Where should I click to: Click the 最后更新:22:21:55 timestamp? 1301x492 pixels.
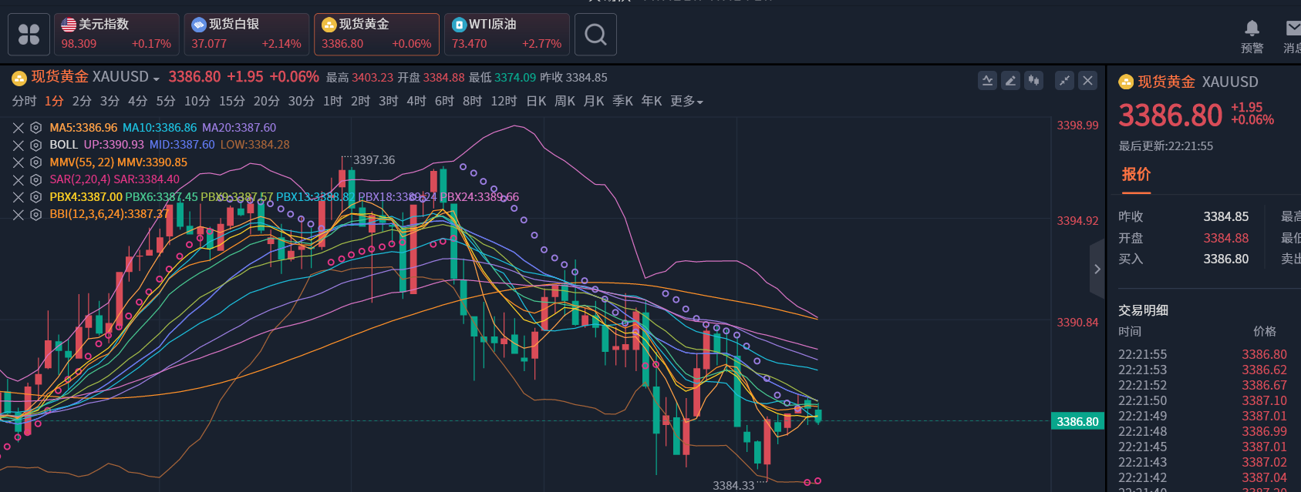click(x=1165, y=146)
